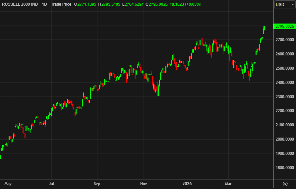
Task: Click the 2400.0000 price axis label
Action: pyautogui.click(x=285, y=83)
